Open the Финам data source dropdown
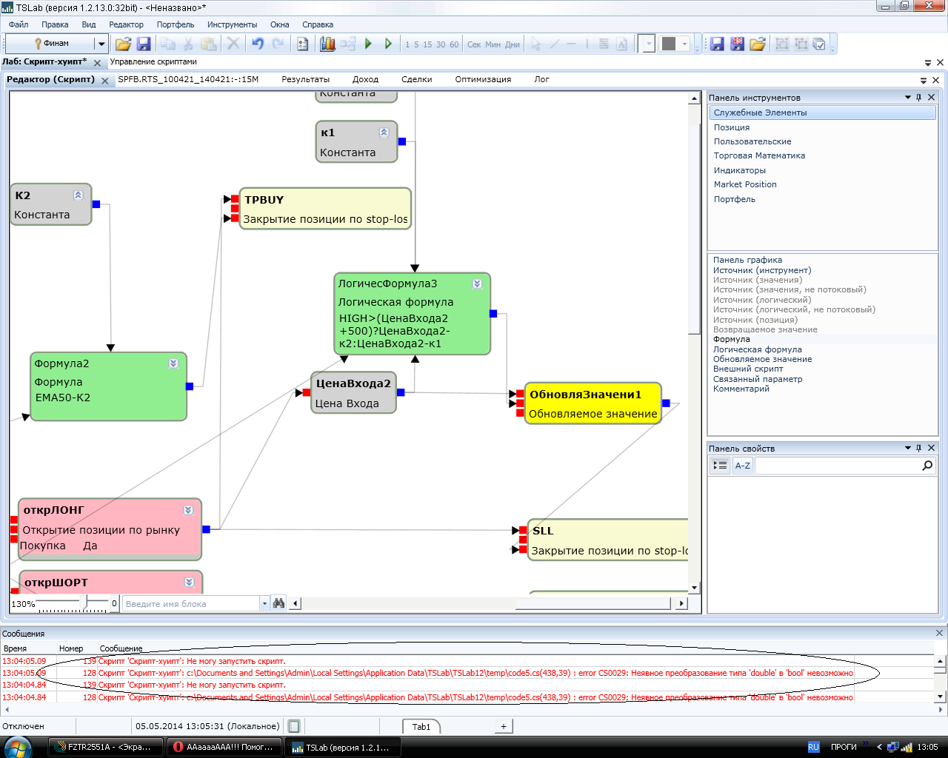Viewport: 948px width, 758px height. tap(101, 44)
